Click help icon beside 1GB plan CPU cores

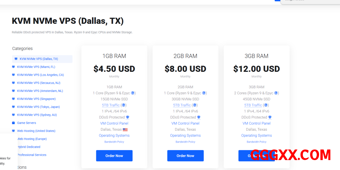133,93
